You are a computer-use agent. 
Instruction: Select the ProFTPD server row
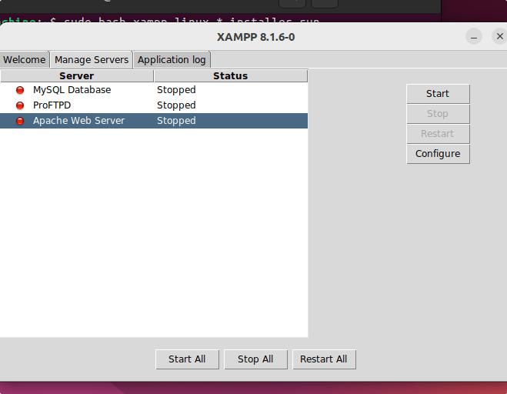[154, 105]
